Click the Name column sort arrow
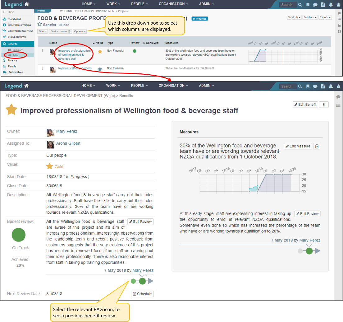 point(94,43)
